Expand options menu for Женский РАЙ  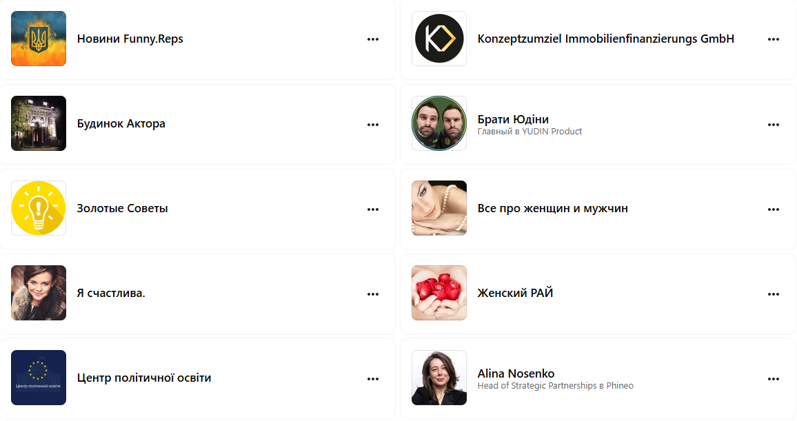click(x=774, y=294)
